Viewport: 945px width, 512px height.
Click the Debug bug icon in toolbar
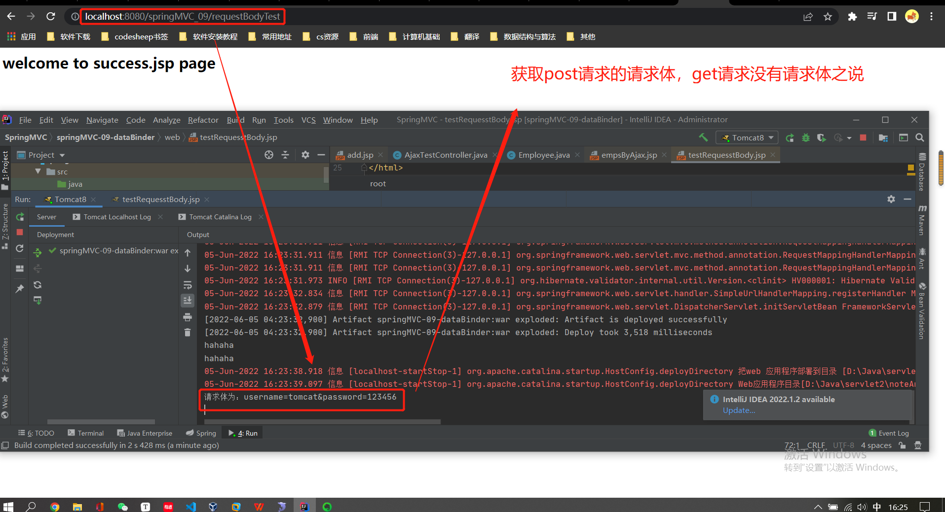coord(805,137)
